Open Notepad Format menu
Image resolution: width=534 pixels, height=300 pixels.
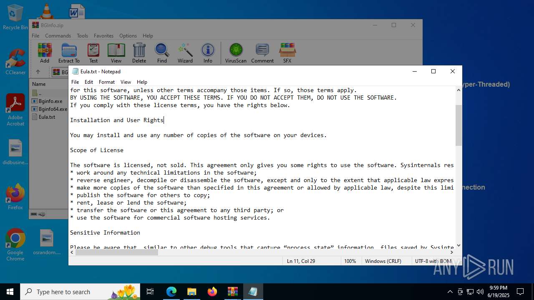(107, 82)
